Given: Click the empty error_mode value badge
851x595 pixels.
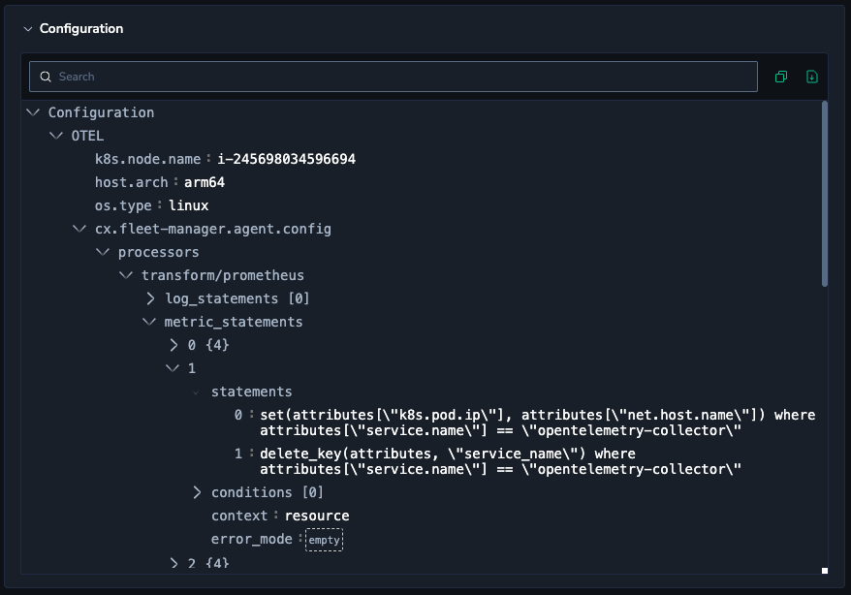Looking at the screenshot, I should click(324, 540).
